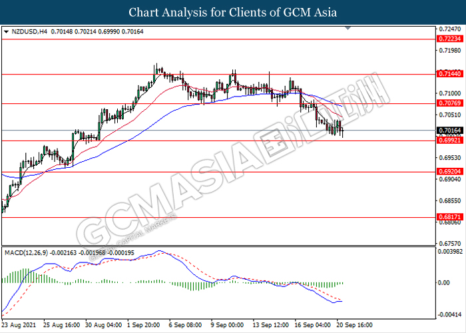Click the MACD zero level 0.00 label

pyautogui.click(x=444, y=283)
